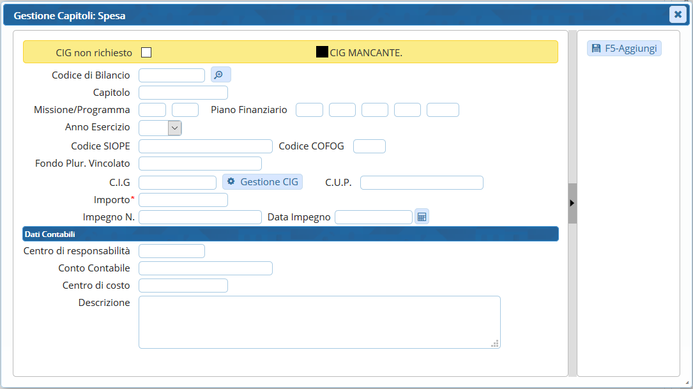This screenshot has height=389, width=693.
Task: Open the Data Impegno calendar picker
Action: [422, 217]
